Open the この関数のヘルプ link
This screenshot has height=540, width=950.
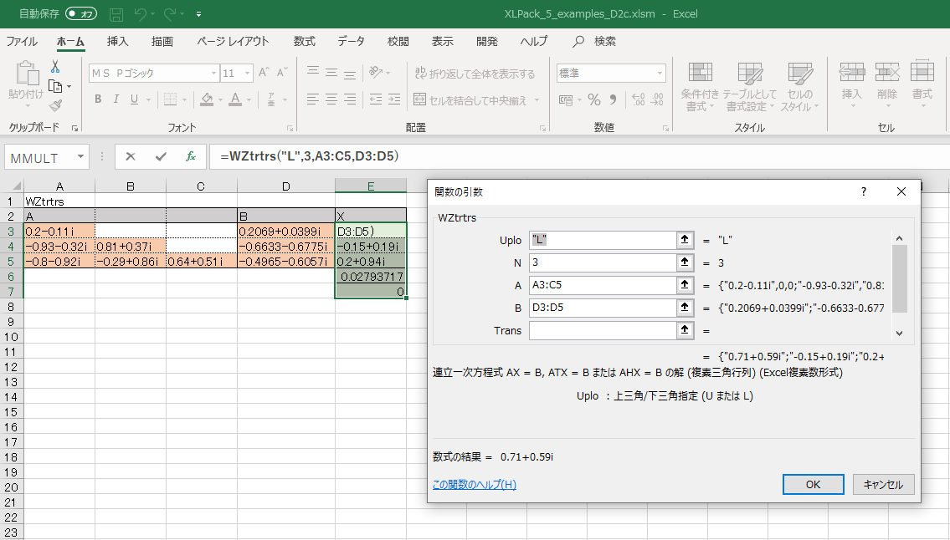coord(475,484)
